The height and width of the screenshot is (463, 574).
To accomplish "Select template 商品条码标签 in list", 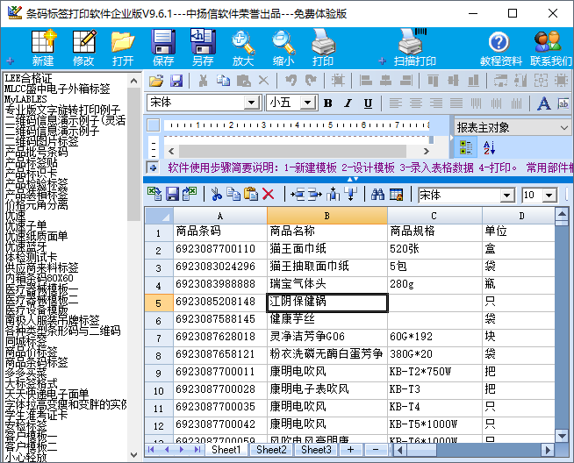I will pos(36,362).
